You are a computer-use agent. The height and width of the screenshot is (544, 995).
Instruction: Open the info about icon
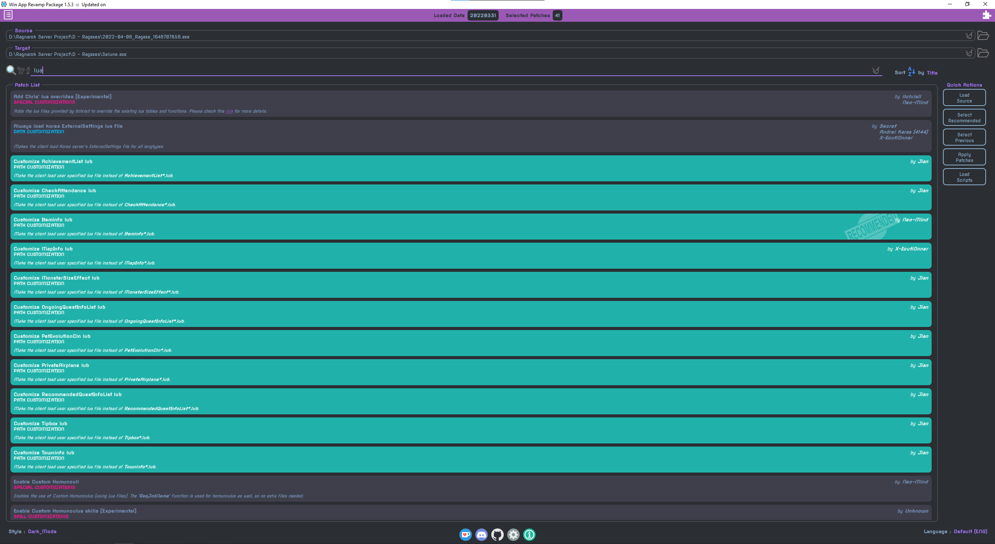[x=529, y=535]
